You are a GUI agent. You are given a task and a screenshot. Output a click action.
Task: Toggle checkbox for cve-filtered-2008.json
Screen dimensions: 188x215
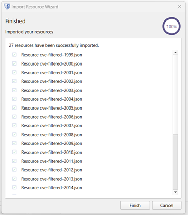coord(14,135)
